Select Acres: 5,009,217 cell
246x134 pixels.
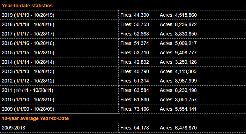pos(178,43)
